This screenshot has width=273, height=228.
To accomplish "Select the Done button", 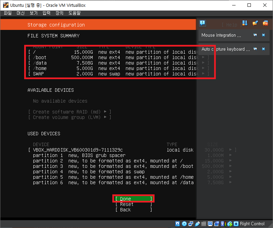I will 134,199.
